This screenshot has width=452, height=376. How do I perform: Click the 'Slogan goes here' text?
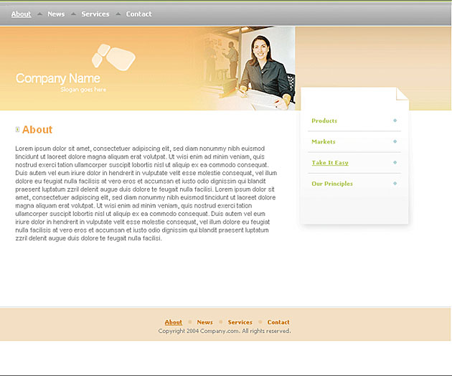coord(83,90)
